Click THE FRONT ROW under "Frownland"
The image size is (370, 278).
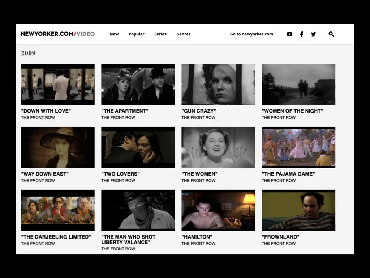pyautogui.click(x=279, y=243)
